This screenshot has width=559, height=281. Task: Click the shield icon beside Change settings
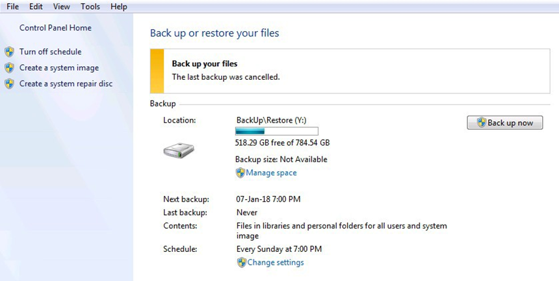pyautogui.click(x=242, y=262)
